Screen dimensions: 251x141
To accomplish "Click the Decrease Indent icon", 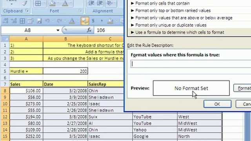I will (91, 4).
